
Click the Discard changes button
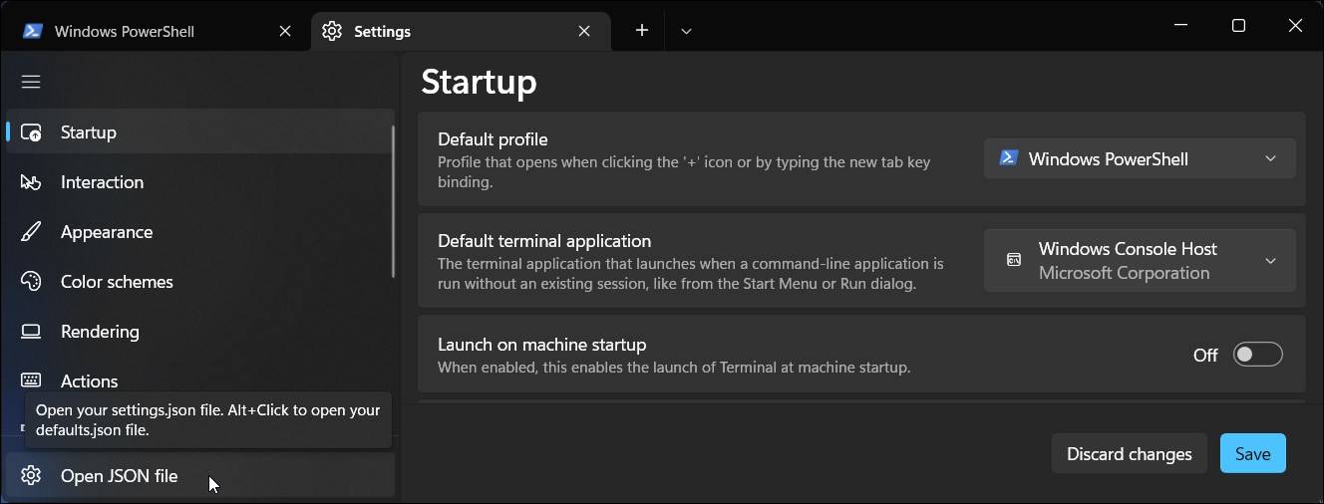click(1130, 453)
